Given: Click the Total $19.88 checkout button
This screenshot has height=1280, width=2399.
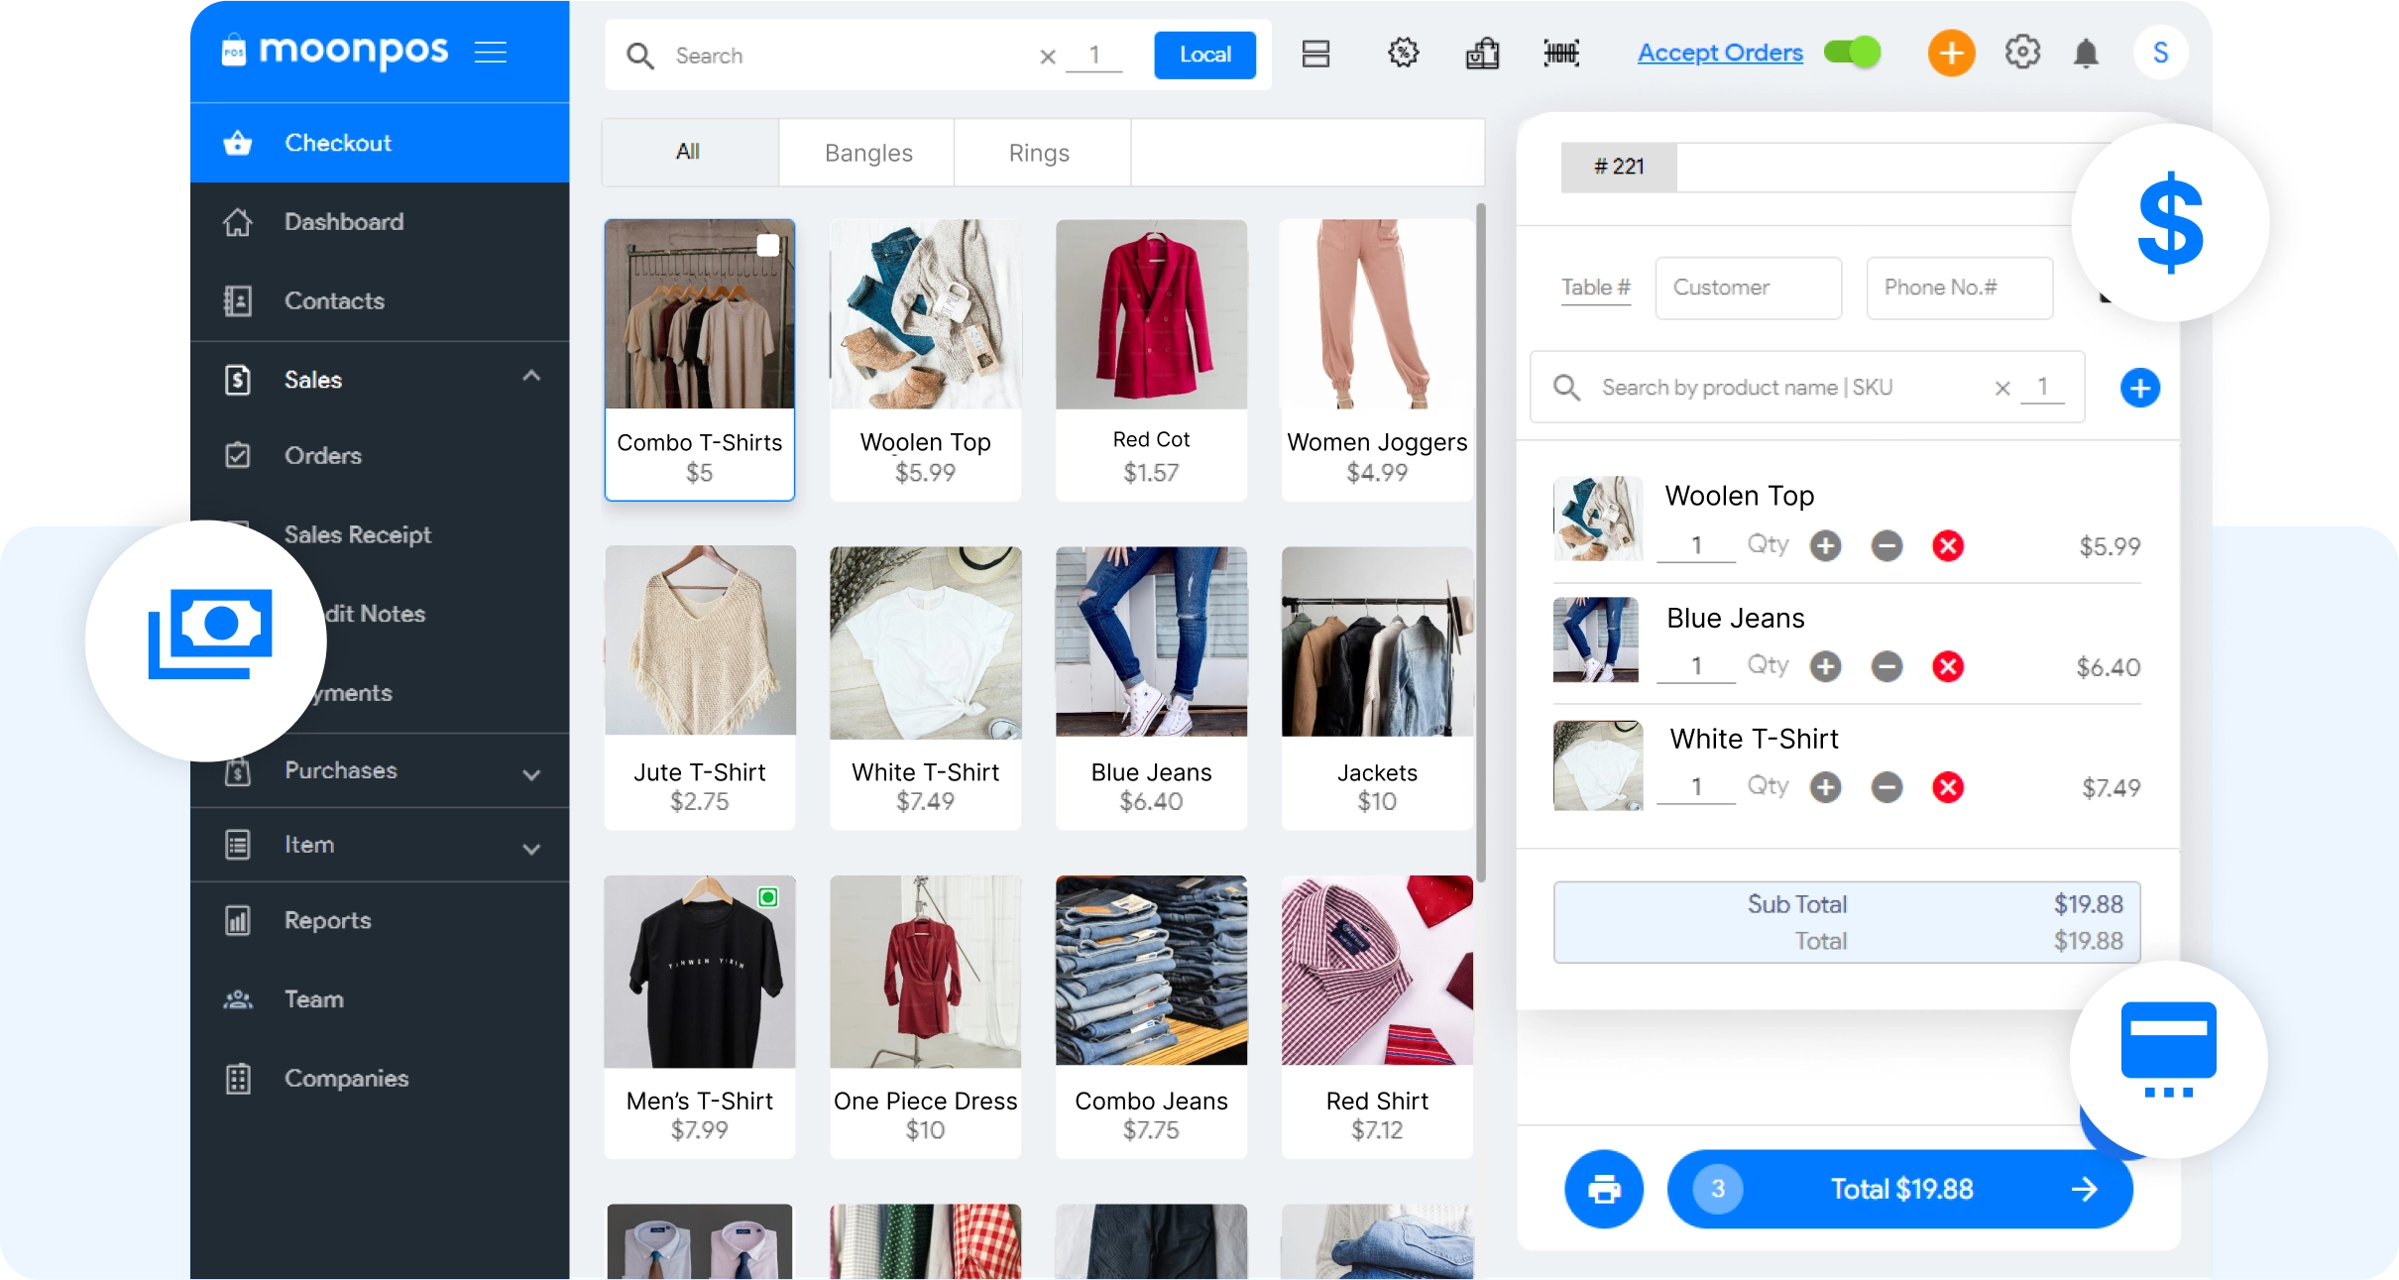Looking at the screenshot, I should [1899, 1189].
